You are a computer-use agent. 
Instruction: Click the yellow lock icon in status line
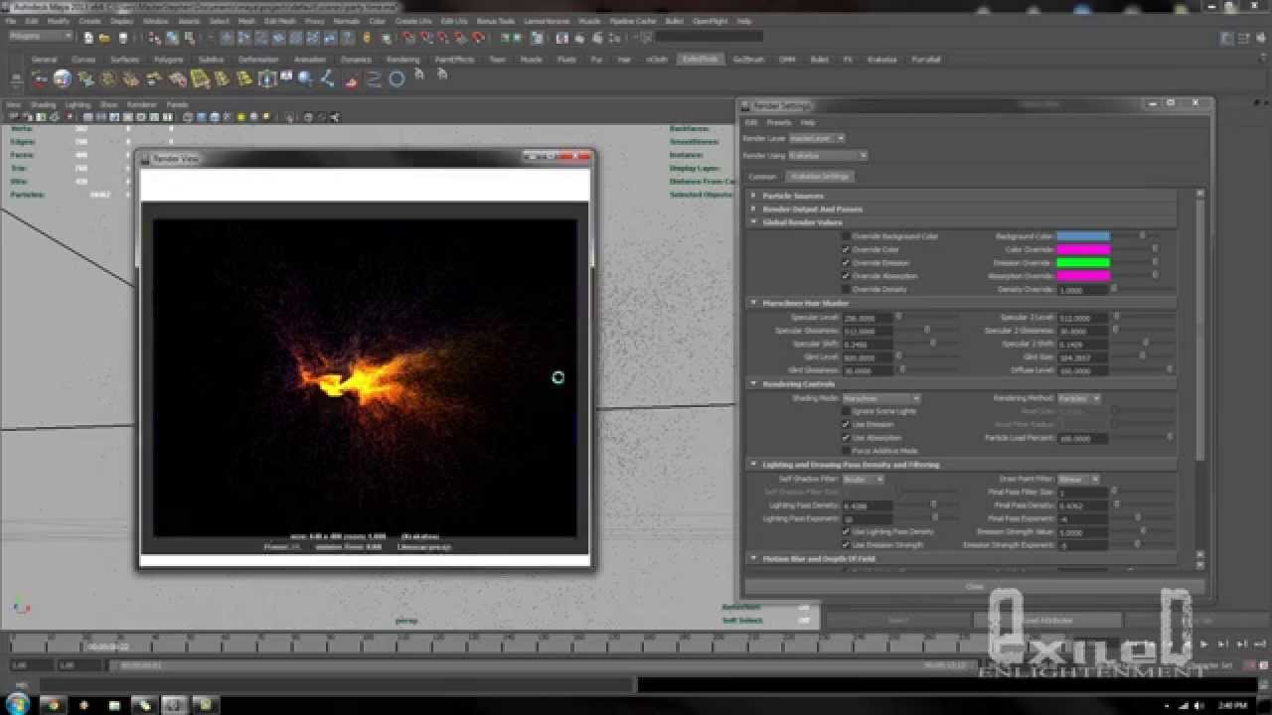[x=366, y=38]
